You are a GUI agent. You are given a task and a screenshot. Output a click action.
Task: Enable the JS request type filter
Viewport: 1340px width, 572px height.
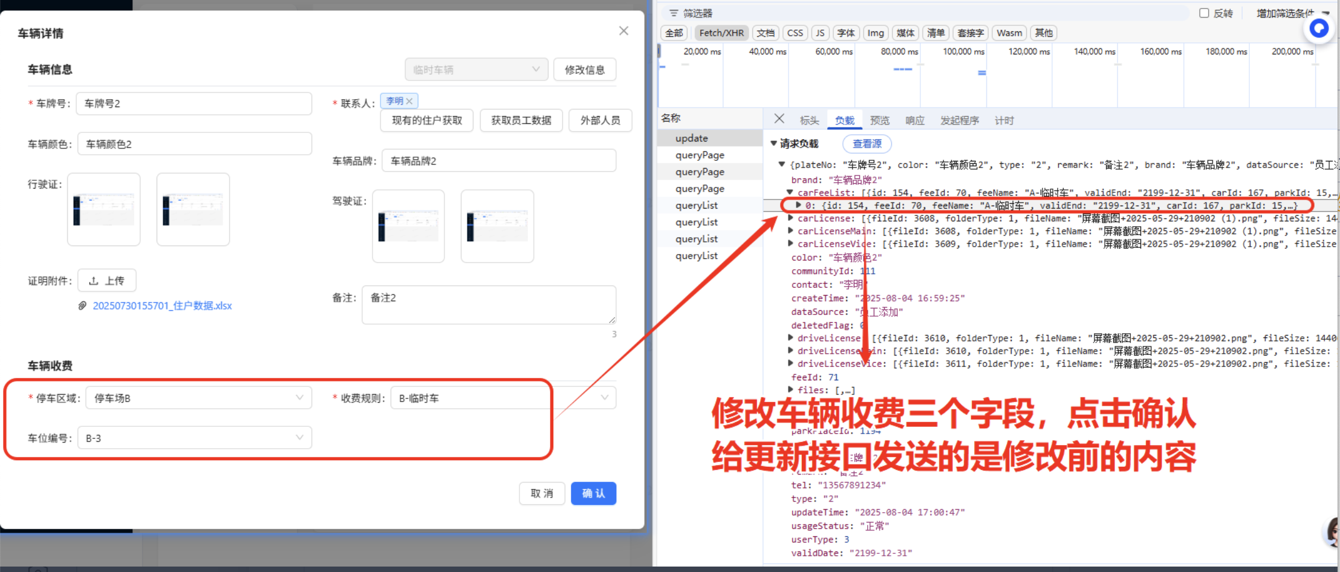coord(819,33)
